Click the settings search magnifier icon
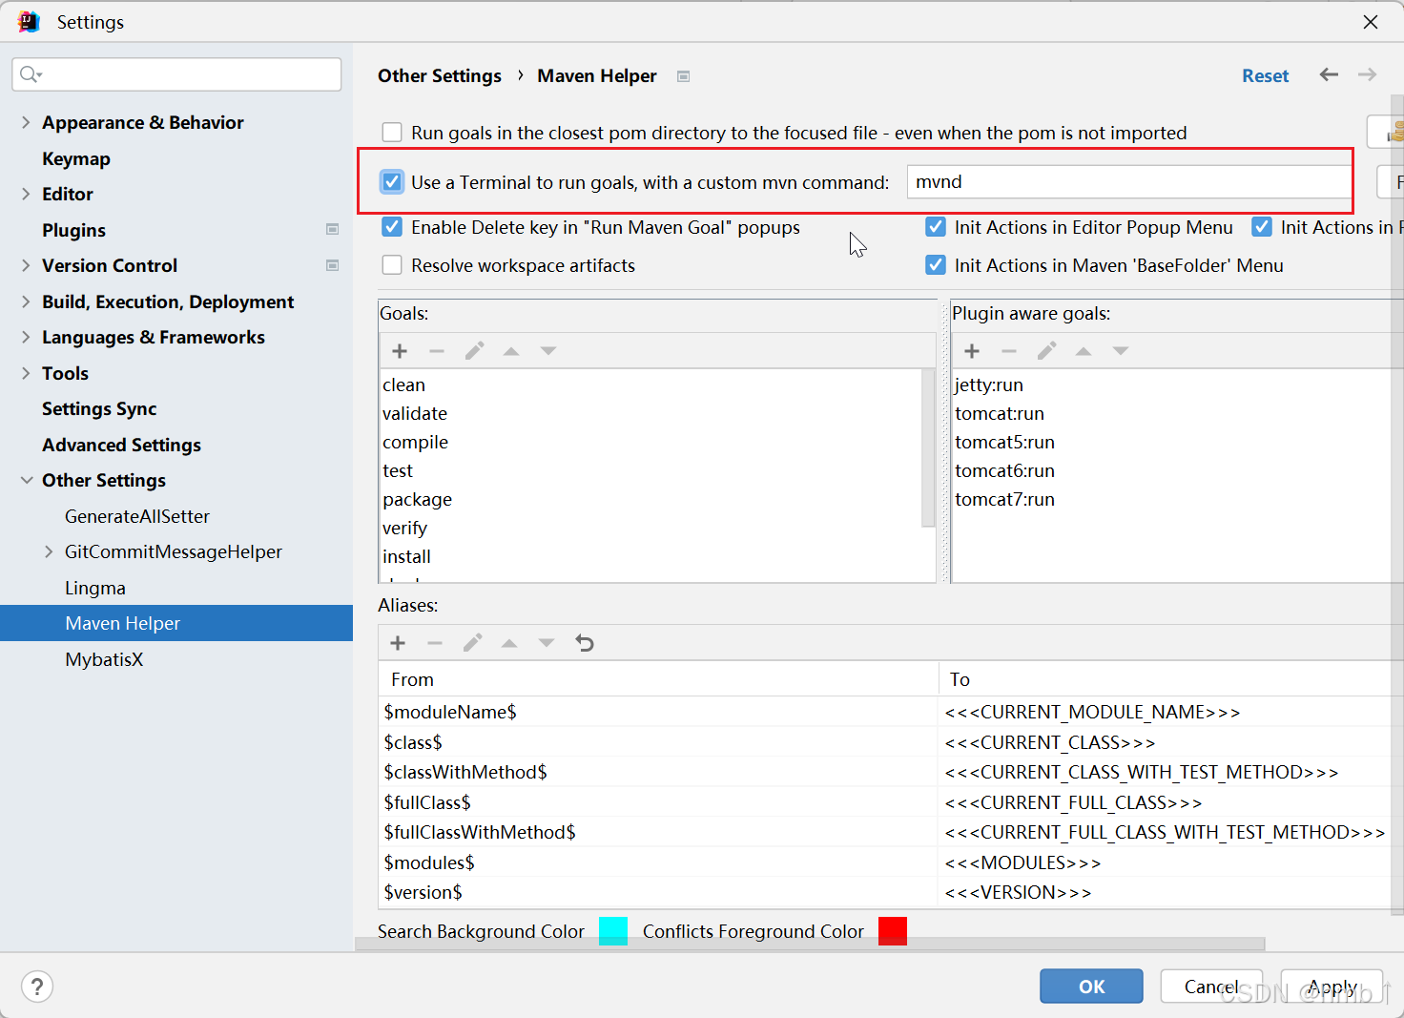This screenshot has width=1404, height=1018. [31, 74]
